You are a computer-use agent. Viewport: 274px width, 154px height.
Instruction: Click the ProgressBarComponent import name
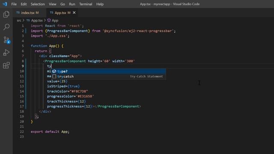[x=68, y=31]
